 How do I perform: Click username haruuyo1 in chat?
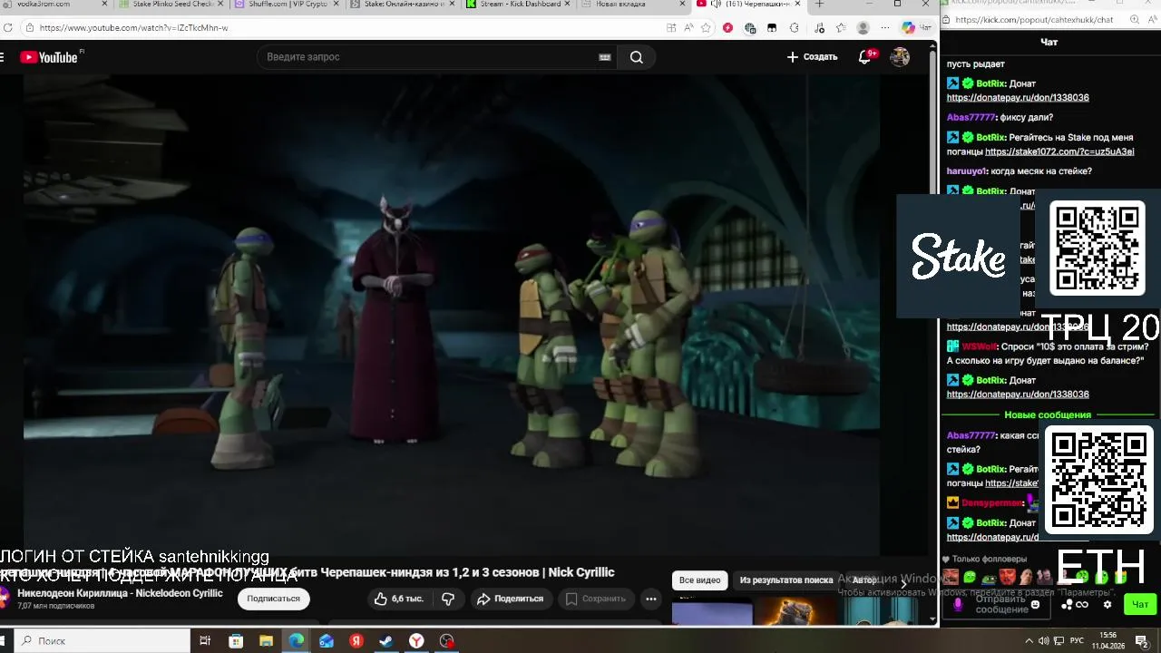[967, 171]
